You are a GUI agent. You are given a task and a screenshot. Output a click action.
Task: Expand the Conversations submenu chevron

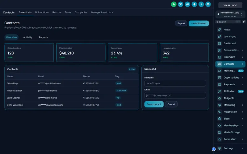[242, 50]
